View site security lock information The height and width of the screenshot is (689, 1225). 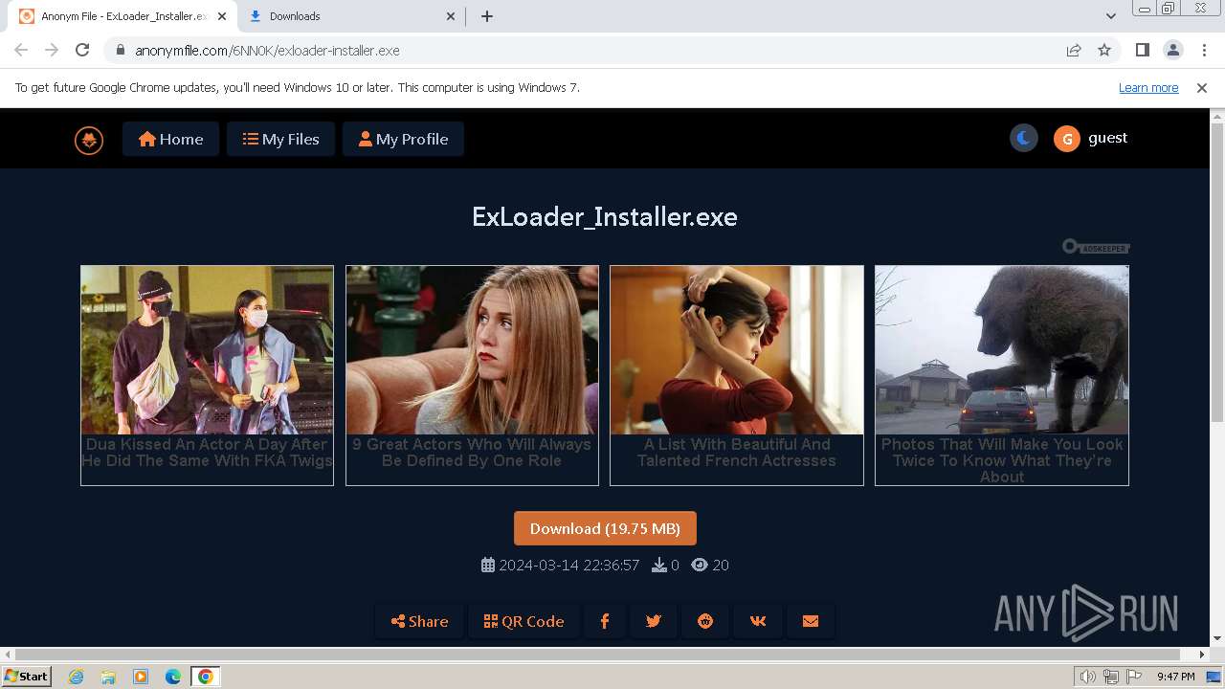click(x=120, y=50)
